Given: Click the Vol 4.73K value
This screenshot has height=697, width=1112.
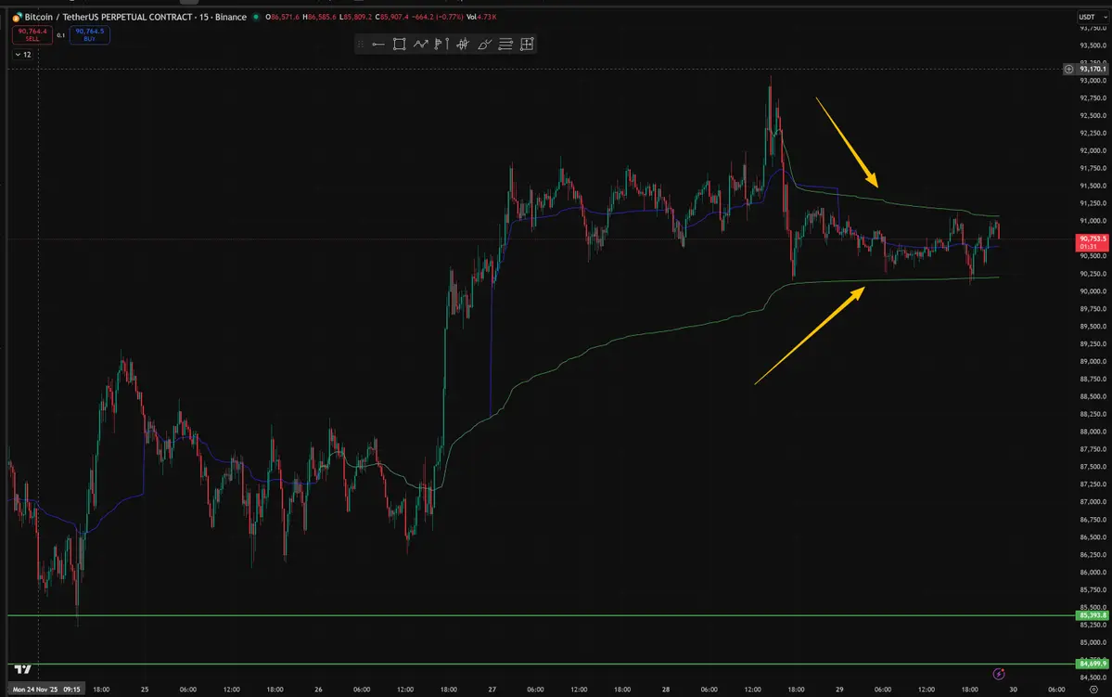Looking at the screenshot, I should (480, 17).
